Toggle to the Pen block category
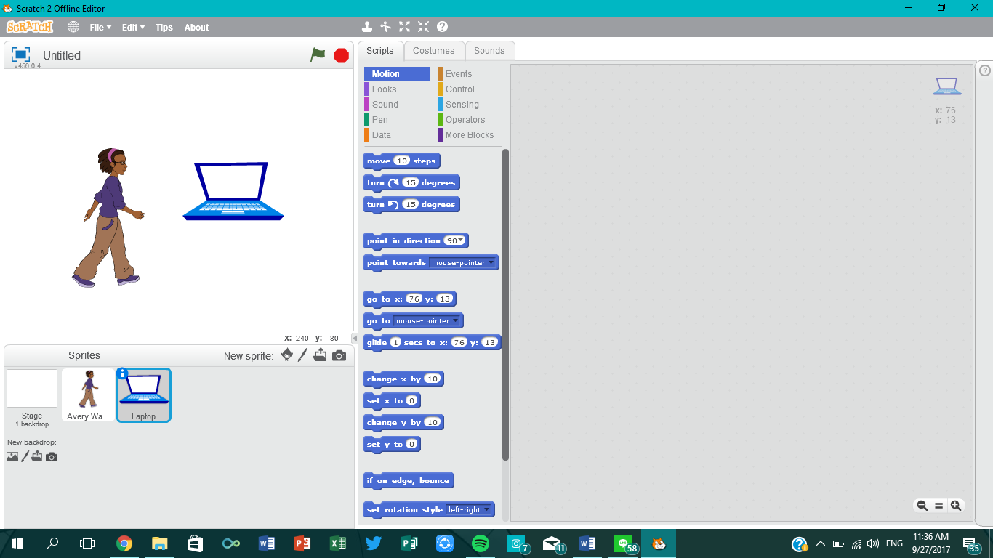This screenshot has height=558, width=993. (381, 119)
